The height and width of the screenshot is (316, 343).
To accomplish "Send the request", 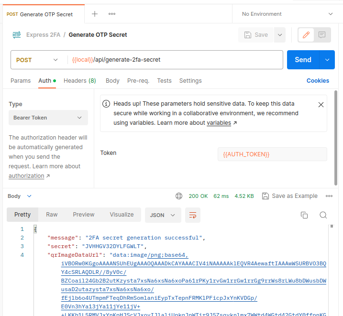I will (x=303, y=60).
